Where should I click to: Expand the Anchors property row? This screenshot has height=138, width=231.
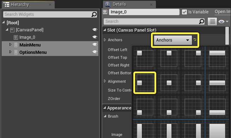[x=105, y=40]
